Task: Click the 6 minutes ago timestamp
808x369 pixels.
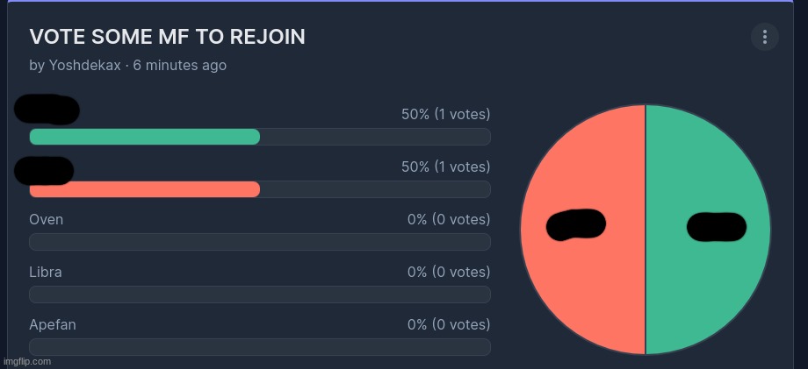Action: [x=180, y=66]
